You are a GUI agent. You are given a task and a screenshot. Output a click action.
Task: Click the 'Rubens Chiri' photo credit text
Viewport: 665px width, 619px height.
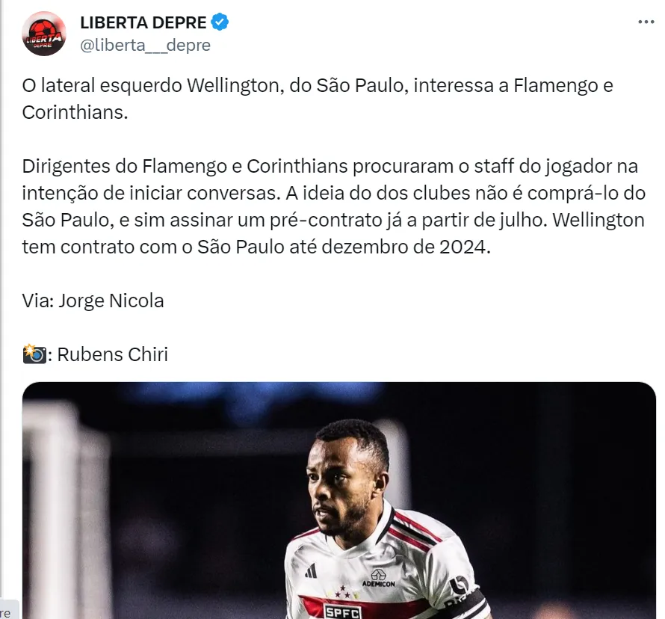pos(113,354)
